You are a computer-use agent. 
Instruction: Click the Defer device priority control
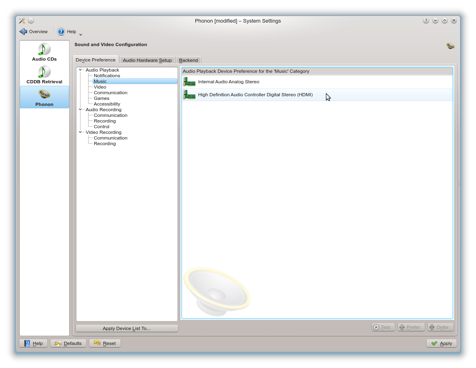[440, 327]
